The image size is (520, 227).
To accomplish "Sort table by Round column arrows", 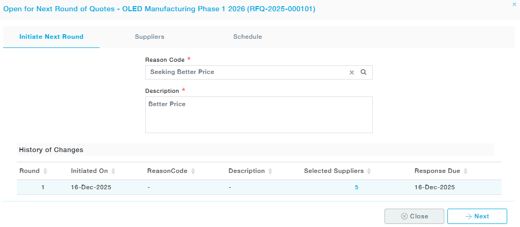I will [45, 171].
